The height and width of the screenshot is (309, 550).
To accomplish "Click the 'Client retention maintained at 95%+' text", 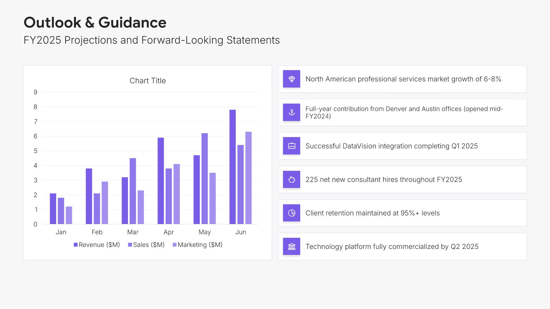I will click(372, 213).
